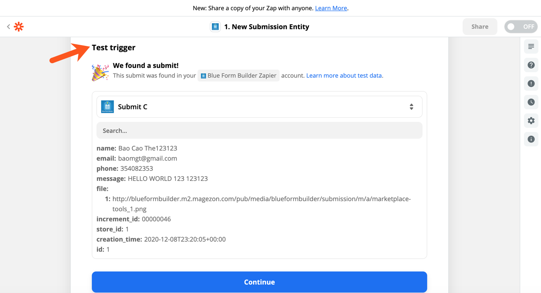This screenshot has width=541, height=293.
Task: Click the Zapier logo icon
Action: pyautogui.click(x=18, y=27)
